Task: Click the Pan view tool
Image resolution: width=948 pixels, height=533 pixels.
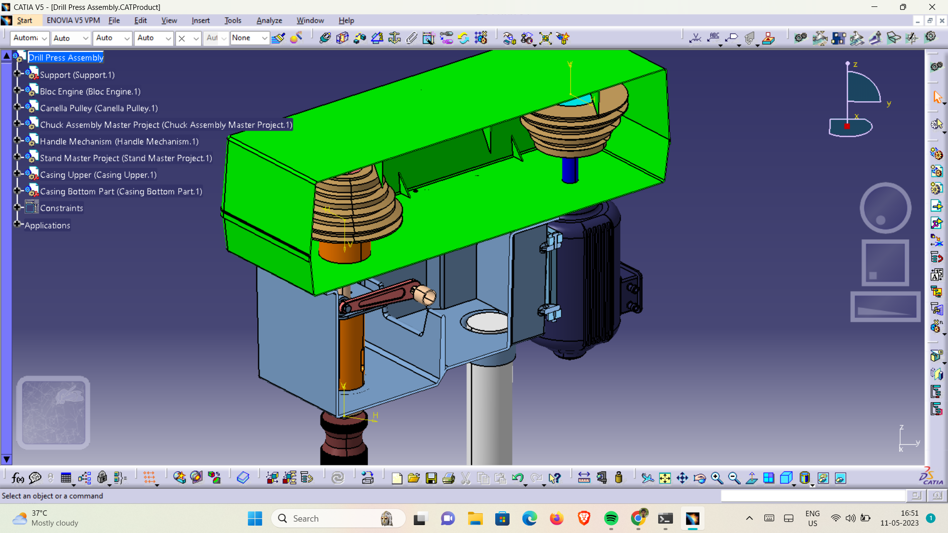Action: coord(682,478)
